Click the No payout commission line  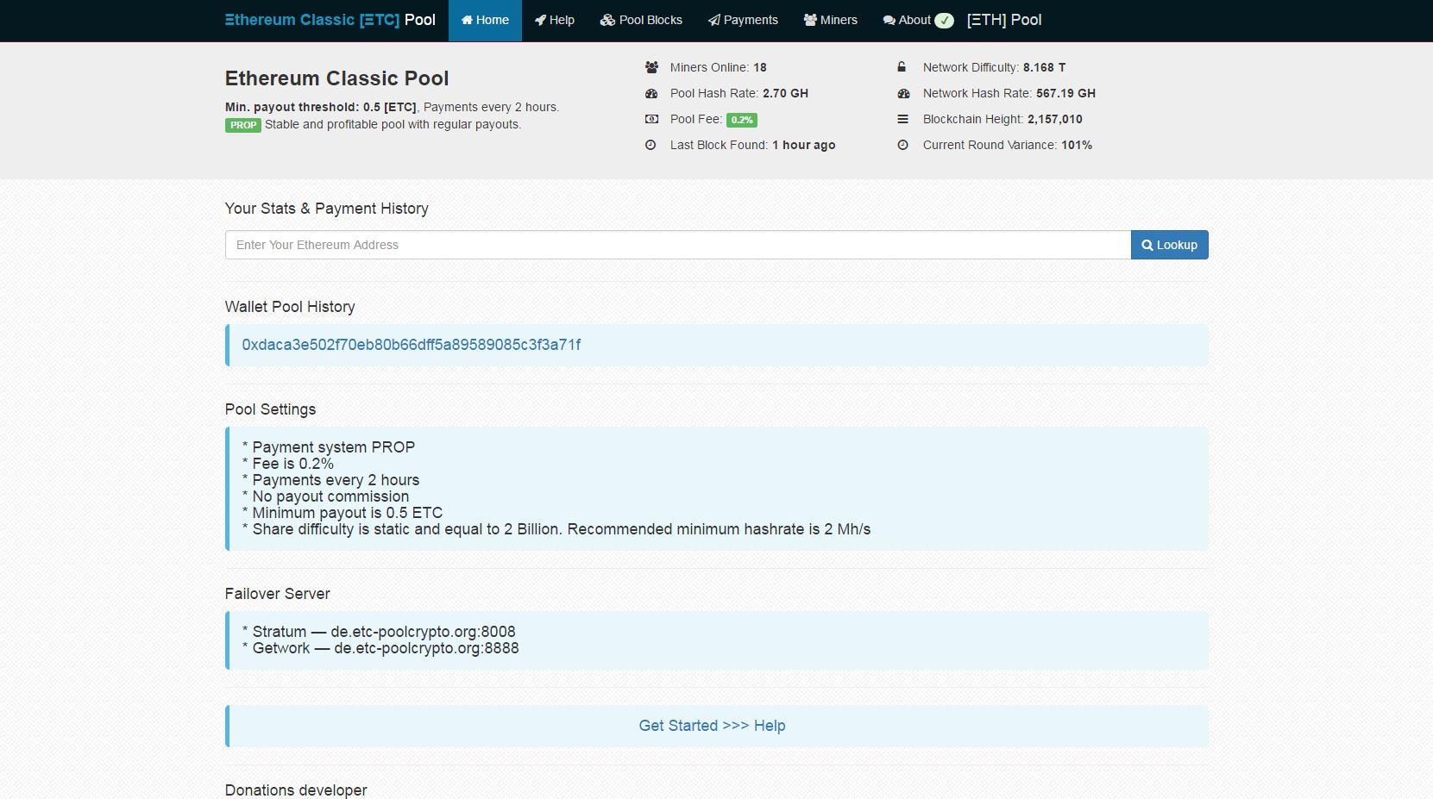[326, 496]
